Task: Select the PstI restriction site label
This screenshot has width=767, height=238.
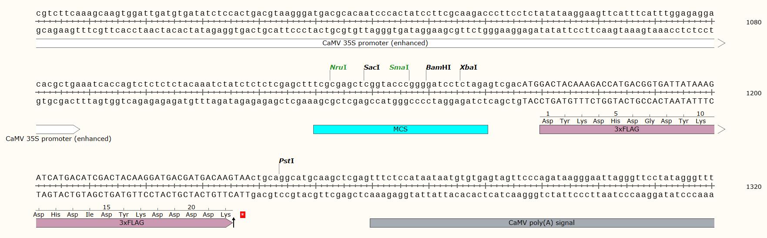Action: click(x=286, y=161)
